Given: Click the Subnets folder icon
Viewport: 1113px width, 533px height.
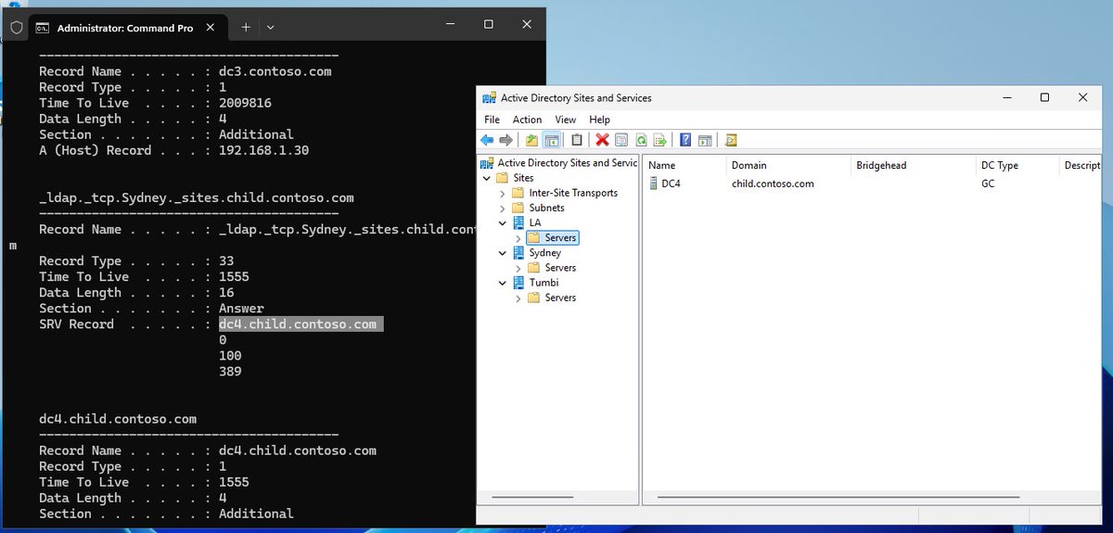Looking at the screenshot, I should 518,208.
